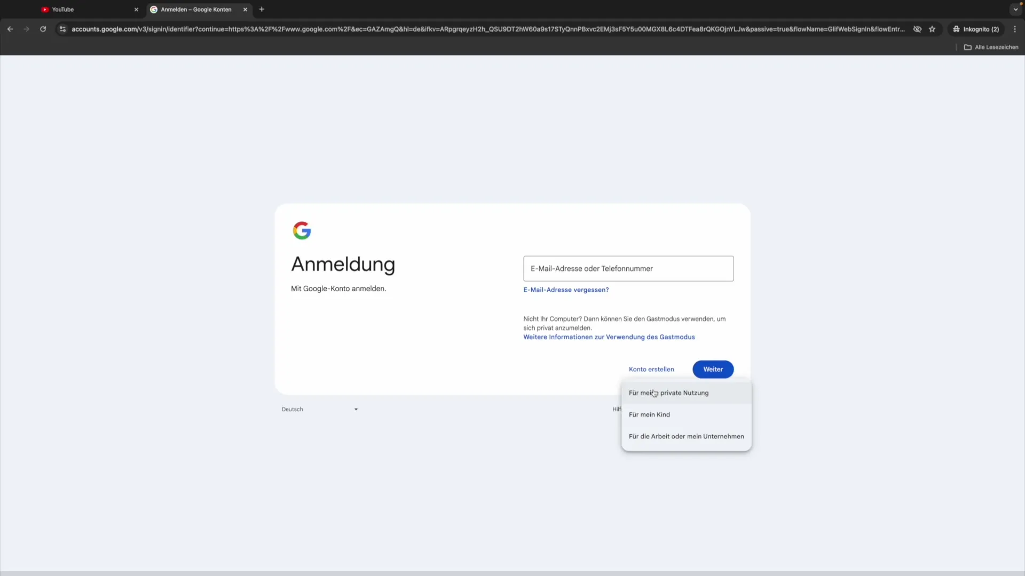Click the page reload icon
The width and height of the screenshot is (1025, 576).
[43, 29]
